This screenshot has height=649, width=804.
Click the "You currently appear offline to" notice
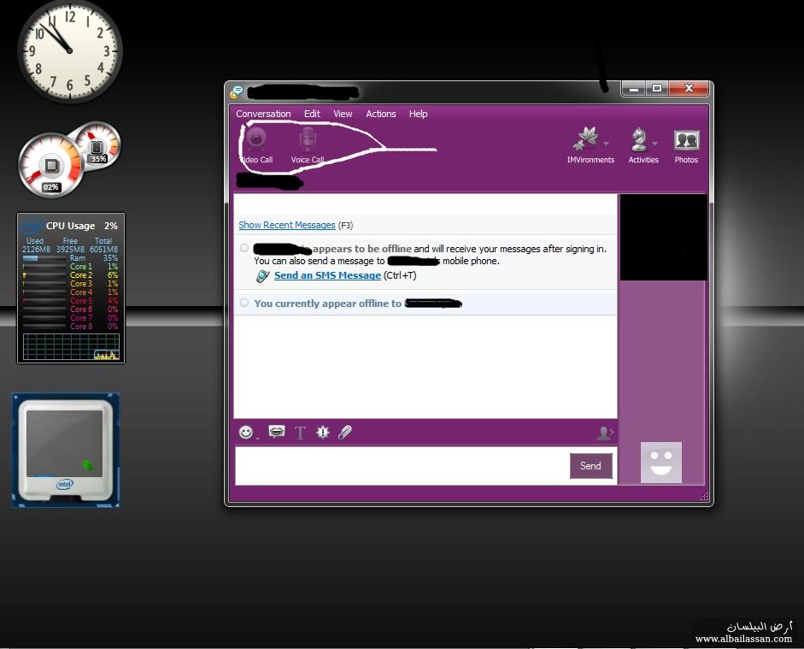tap(327, 304)
